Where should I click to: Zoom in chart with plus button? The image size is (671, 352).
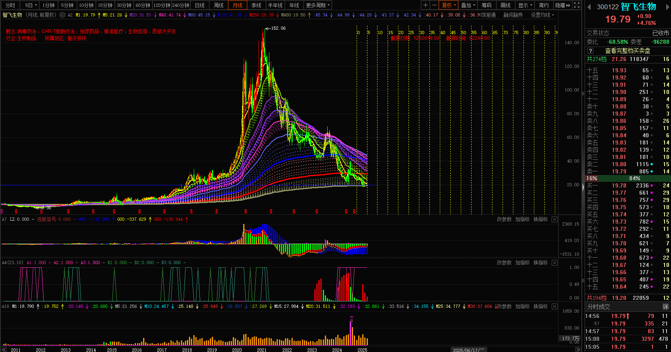[426, 5]
